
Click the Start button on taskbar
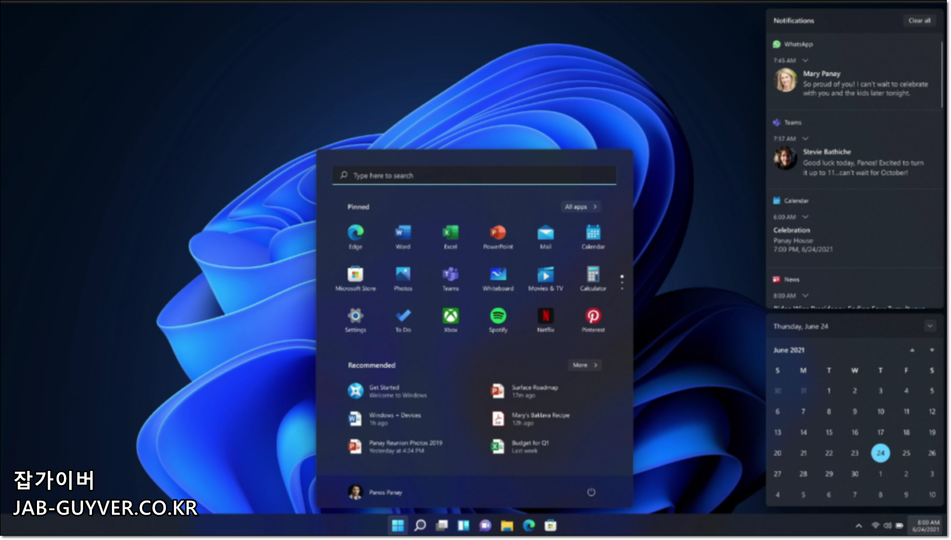click(x=398, y=525)
